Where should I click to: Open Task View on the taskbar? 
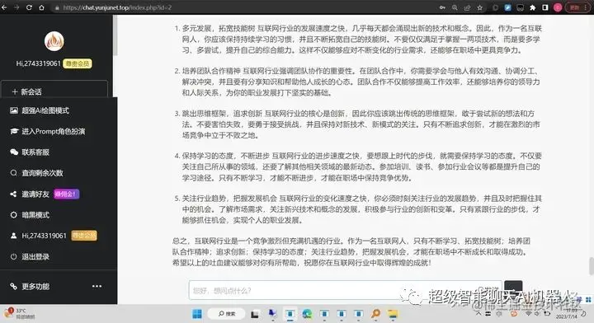click(x=255, y=314)
